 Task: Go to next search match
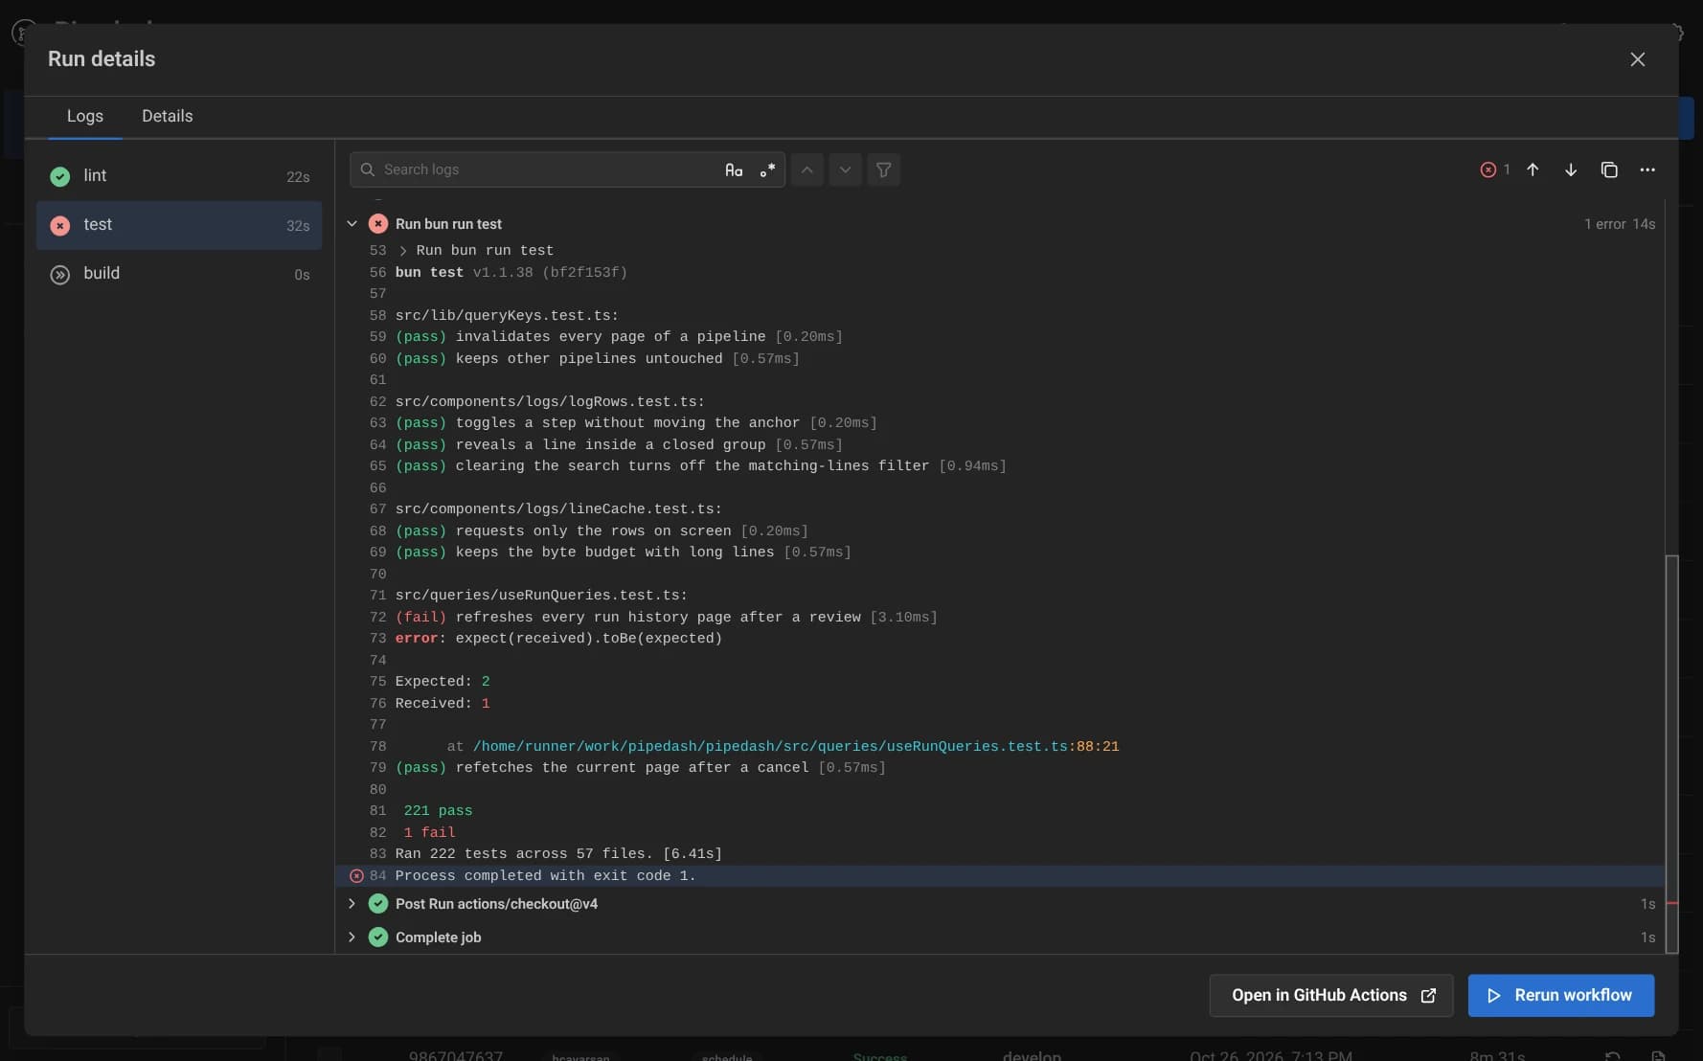point(845,169)
